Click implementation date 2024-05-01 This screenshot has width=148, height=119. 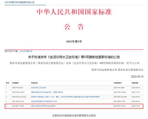click(136, 97)
